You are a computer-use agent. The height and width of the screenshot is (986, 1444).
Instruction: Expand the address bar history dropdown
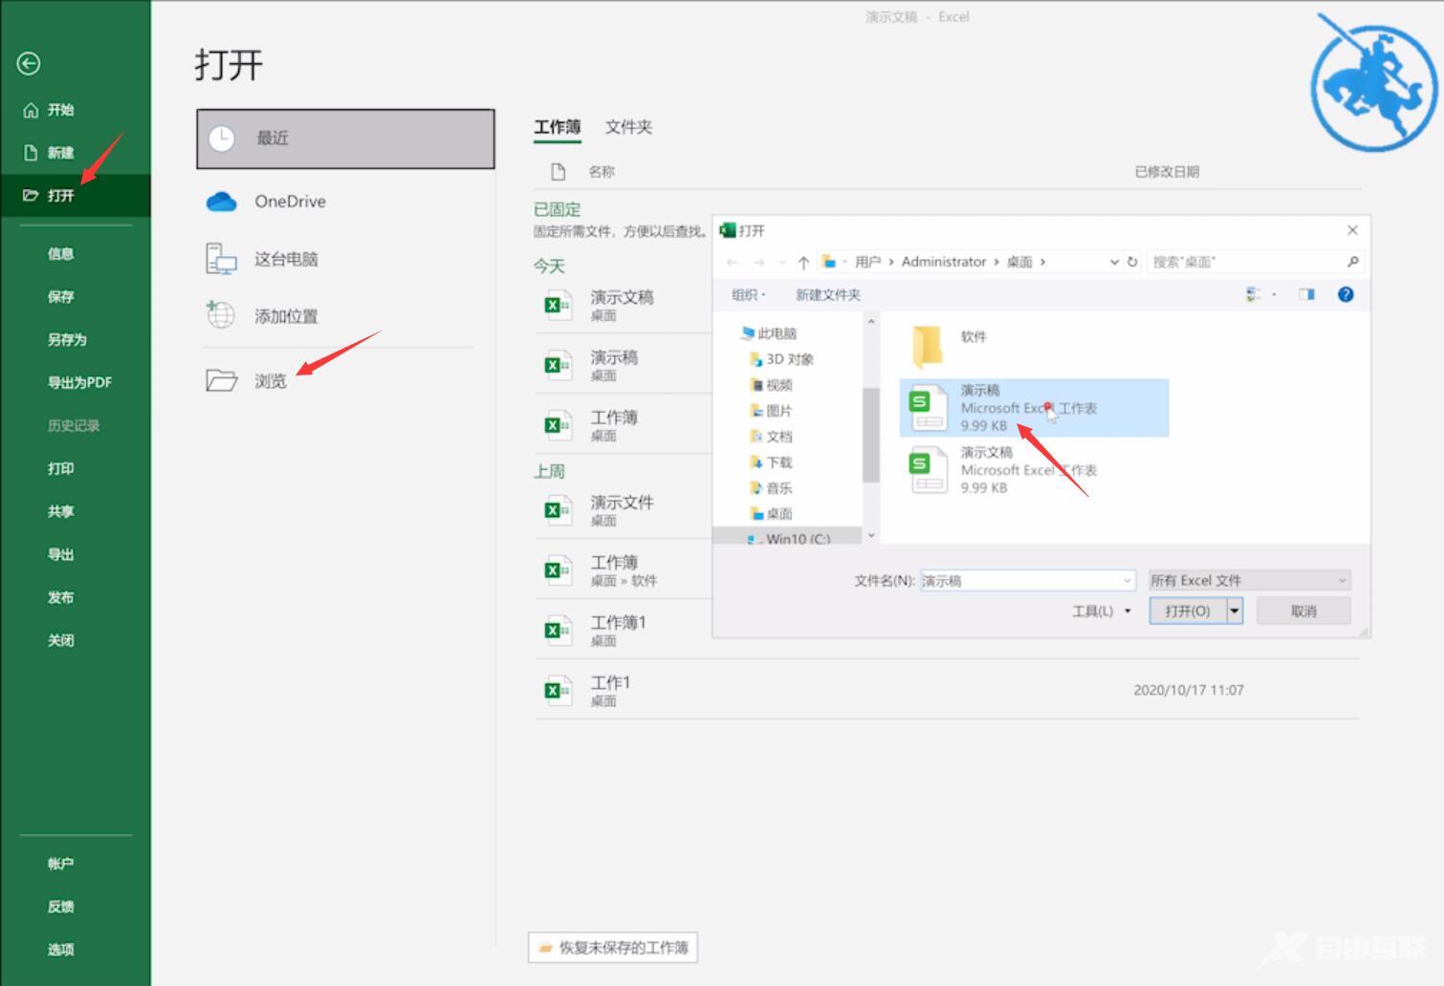(1114, 262)
